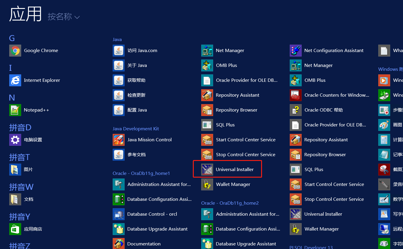Open the 文档 documents folder tile

(x=21, y=199)
